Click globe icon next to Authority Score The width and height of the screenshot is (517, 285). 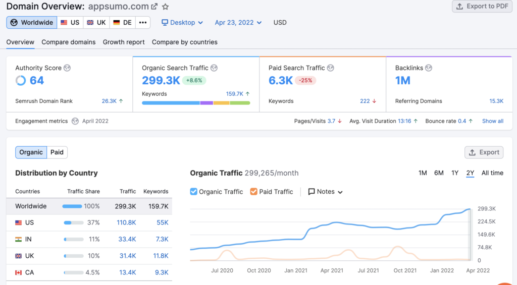(x=67, y=68)
